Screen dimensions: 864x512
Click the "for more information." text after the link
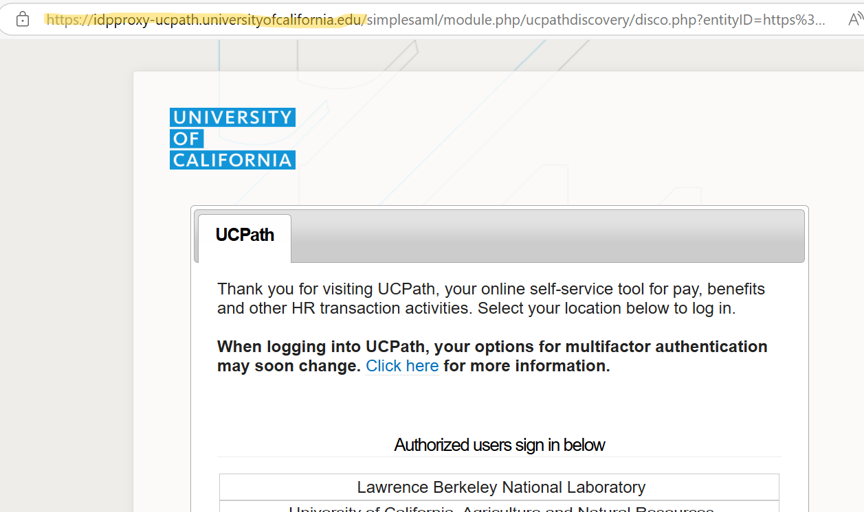click(x=527, y=366)
